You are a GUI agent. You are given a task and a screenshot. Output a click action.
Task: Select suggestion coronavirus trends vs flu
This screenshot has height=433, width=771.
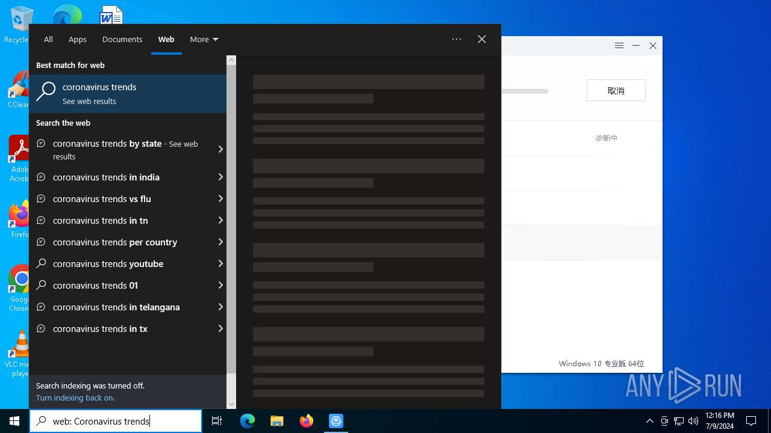point(122,198)
